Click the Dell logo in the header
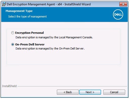Viewport: 130px width, 99px height. [118, 14]
